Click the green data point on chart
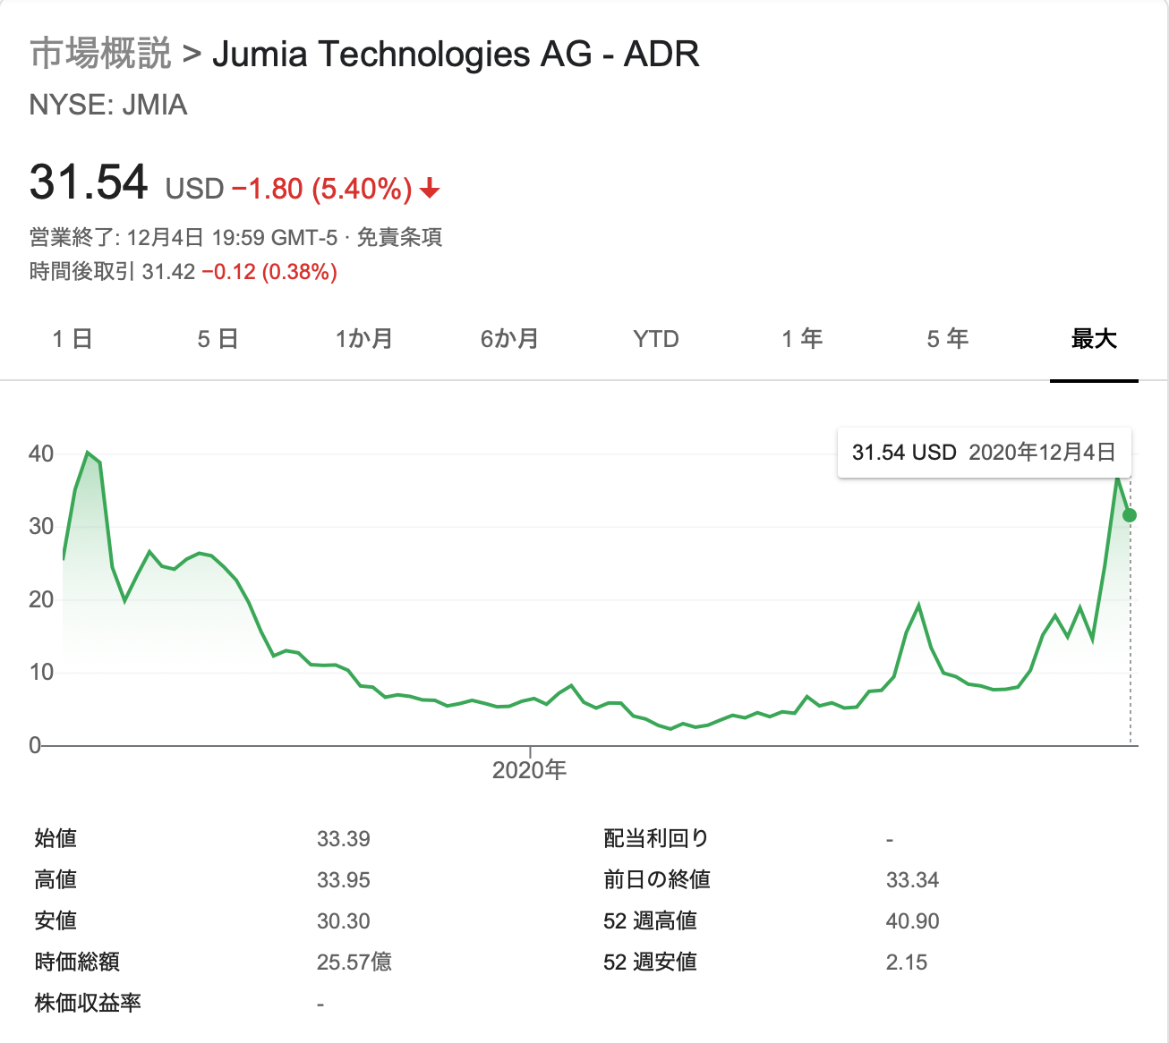Image resolution: width=1169 pixels, height=1043 pixels. 1130,515
